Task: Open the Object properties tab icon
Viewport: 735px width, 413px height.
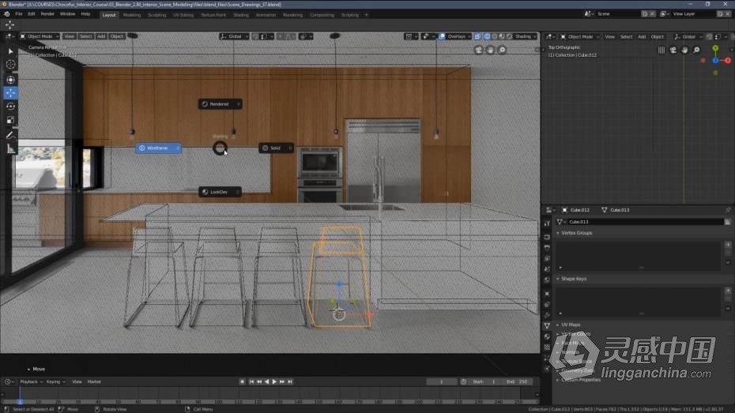Action: 547,294
